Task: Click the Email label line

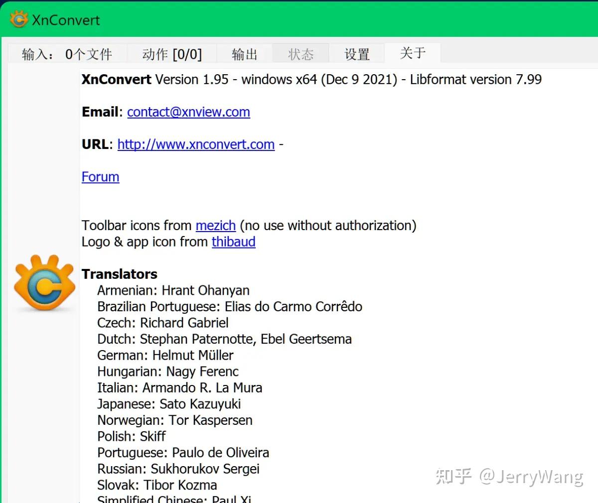Action: click(100, 112)
